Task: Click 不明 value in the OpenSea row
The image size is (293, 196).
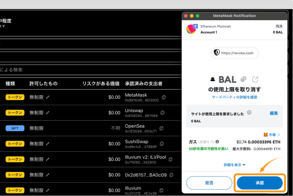Action: 116,128
